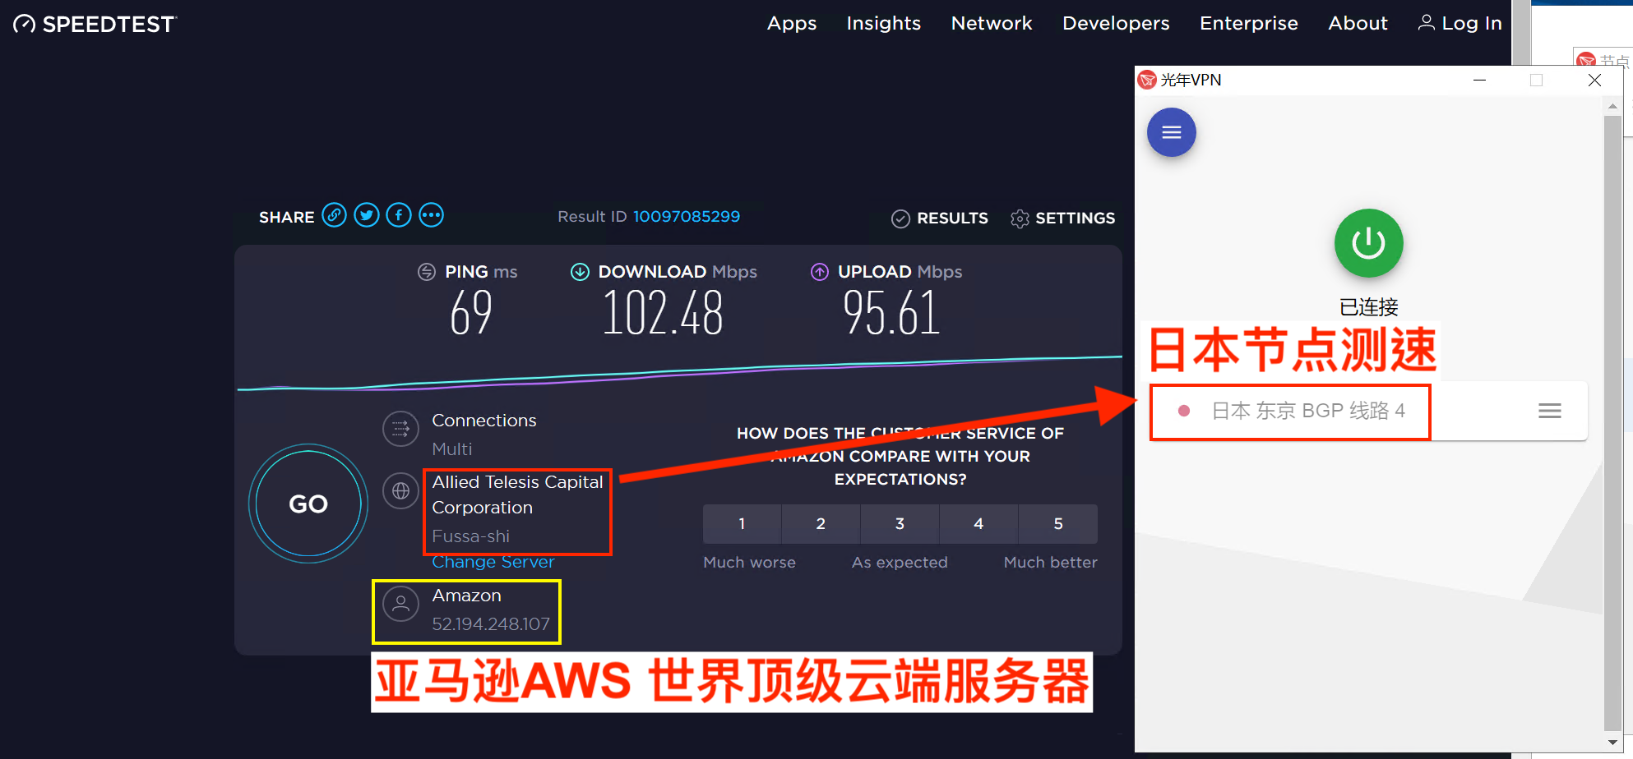Click the server globe icon

coord(401,491)
